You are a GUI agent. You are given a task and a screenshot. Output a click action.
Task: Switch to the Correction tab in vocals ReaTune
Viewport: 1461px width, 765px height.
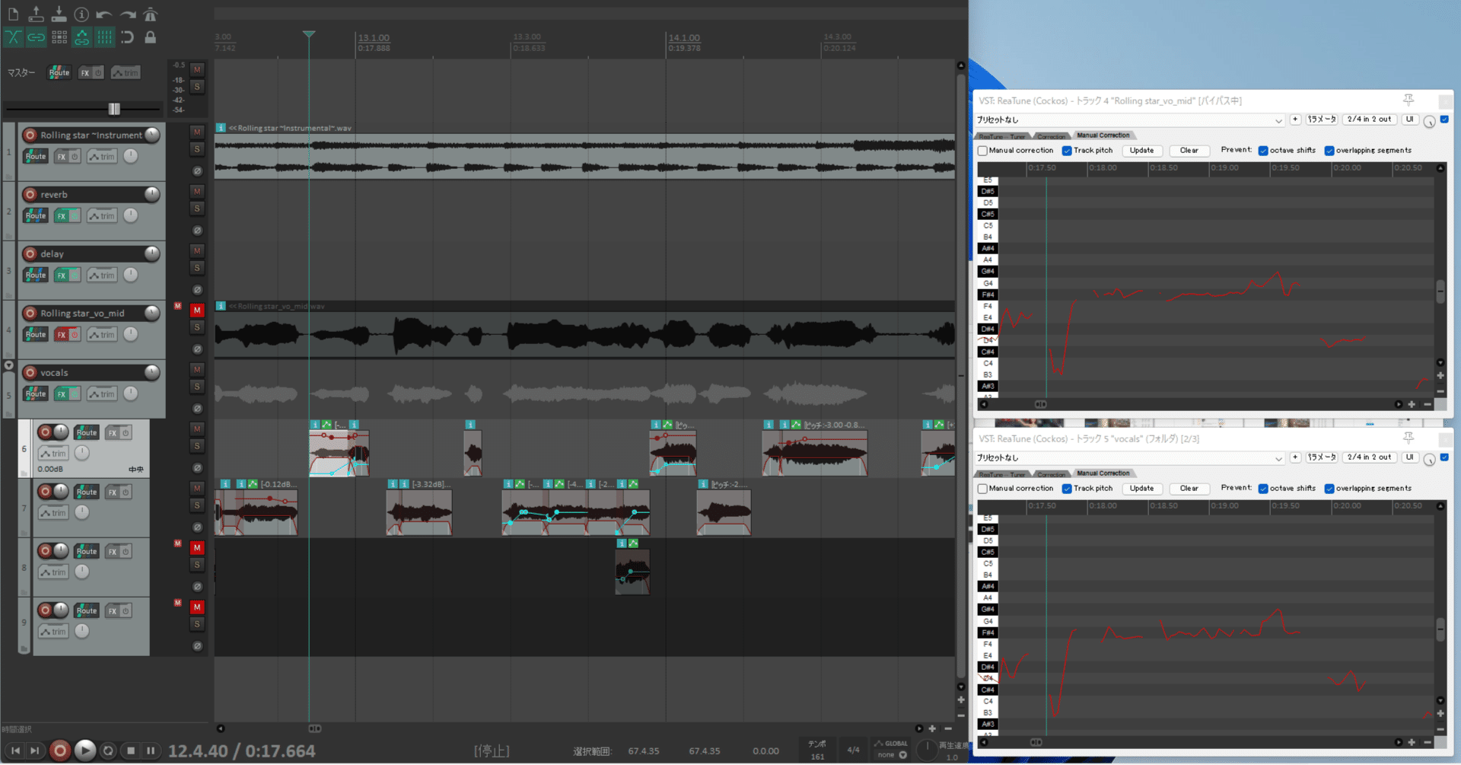tap(1052, 475)
